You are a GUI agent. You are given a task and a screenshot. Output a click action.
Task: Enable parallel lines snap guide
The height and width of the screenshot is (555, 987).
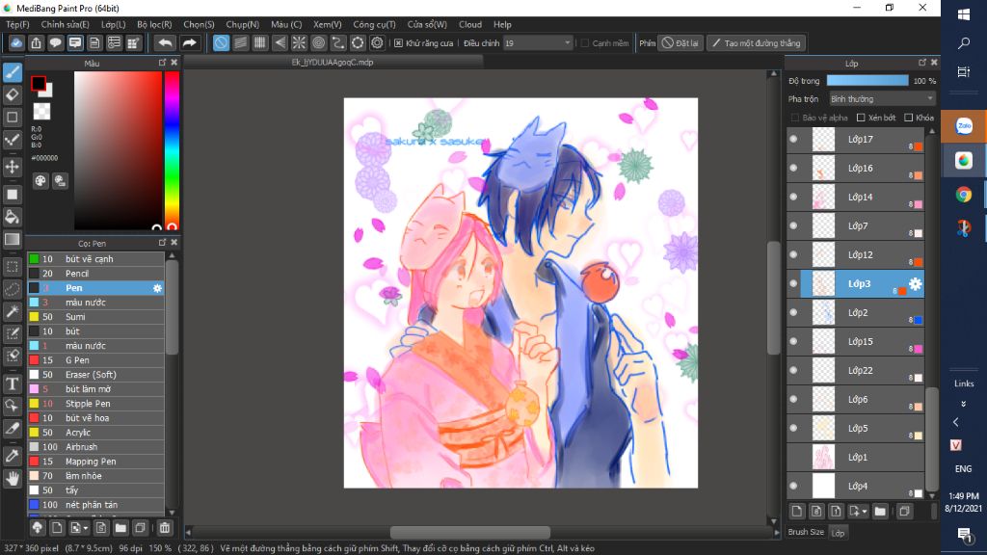pyautogui.click(x=240, y=42)
